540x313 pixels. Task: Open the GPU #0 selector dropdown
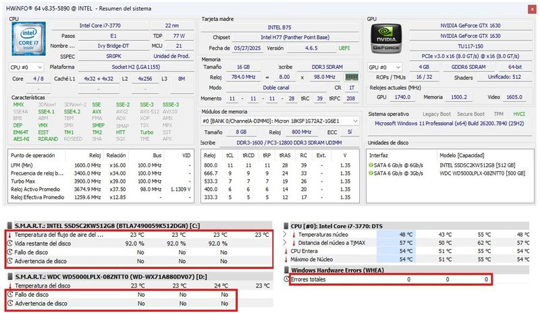(385, 67)
